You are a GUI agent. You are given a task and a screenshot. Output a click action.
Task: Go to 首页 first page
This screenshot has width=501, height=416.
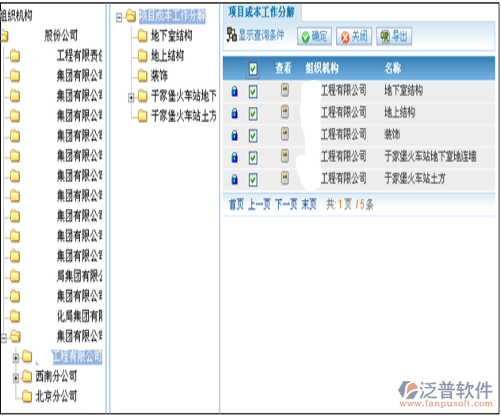tap(236, 204)
